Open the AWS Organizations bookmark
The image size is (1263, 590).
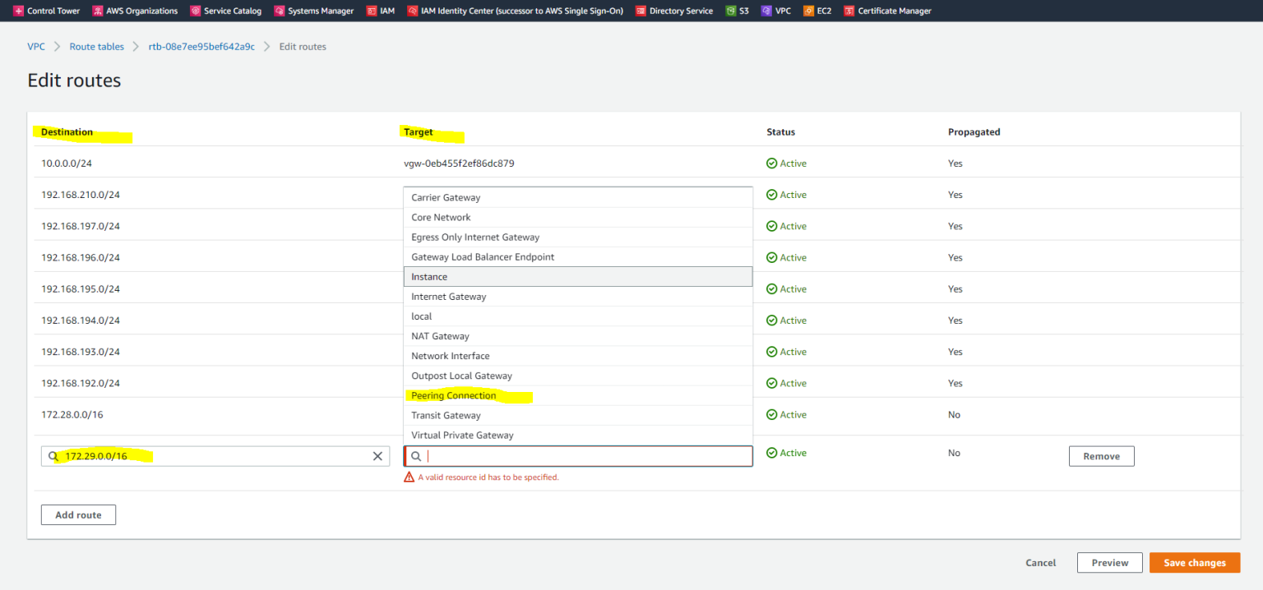click(x=135, y=11)
